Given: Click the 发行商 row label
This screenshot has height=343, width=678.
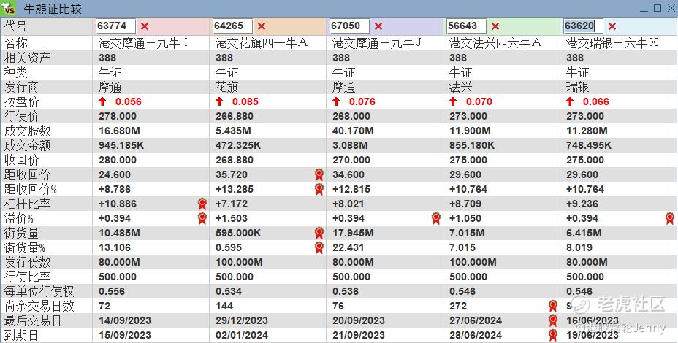Looking at the screenshot, I should coord(21,87).
